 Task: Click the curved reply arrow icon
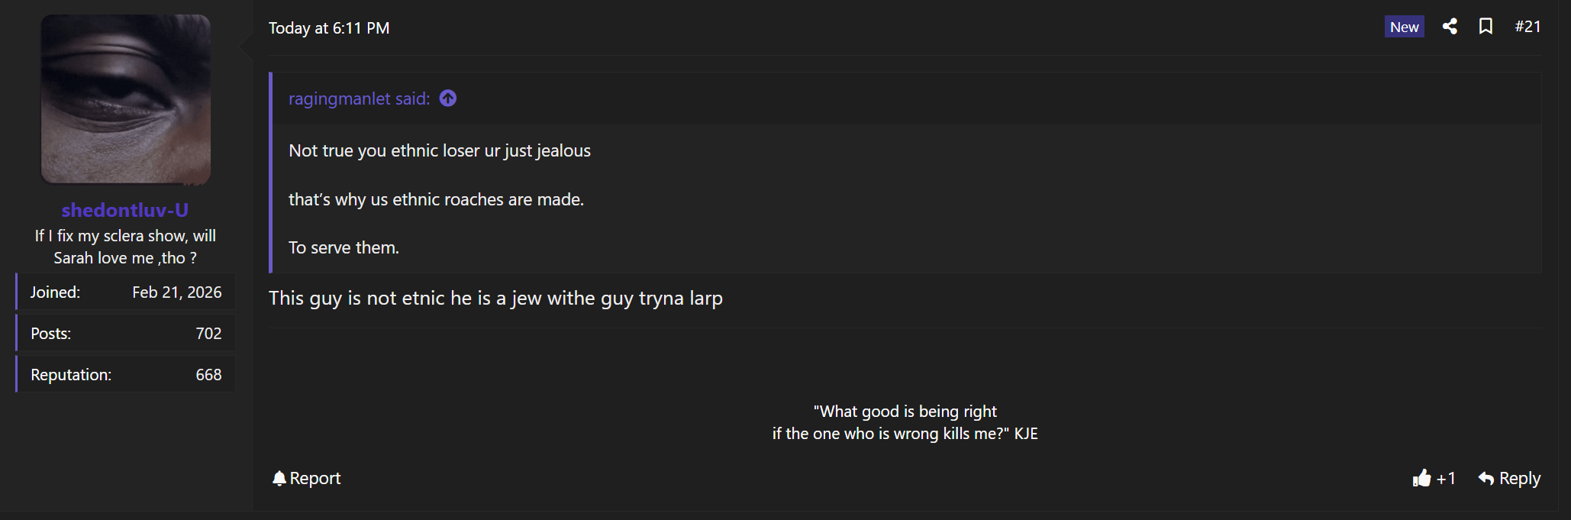pos(1486,479)
